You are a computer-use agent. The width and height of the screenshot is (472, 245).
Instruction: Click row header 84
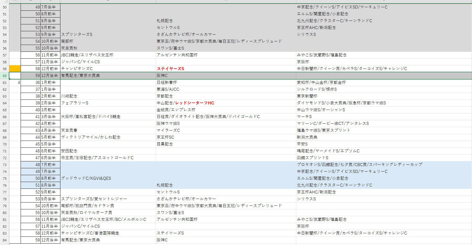(5, 240)
